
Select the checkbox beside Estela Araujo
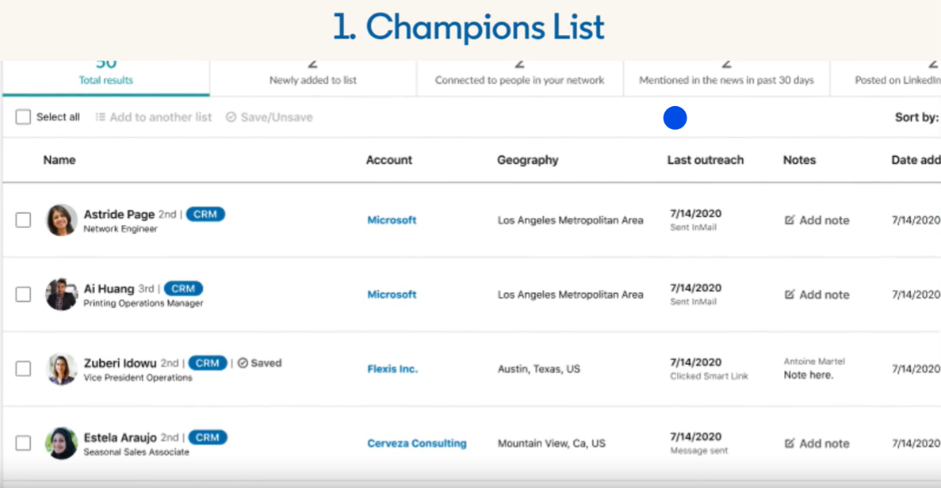coord(23,444)
